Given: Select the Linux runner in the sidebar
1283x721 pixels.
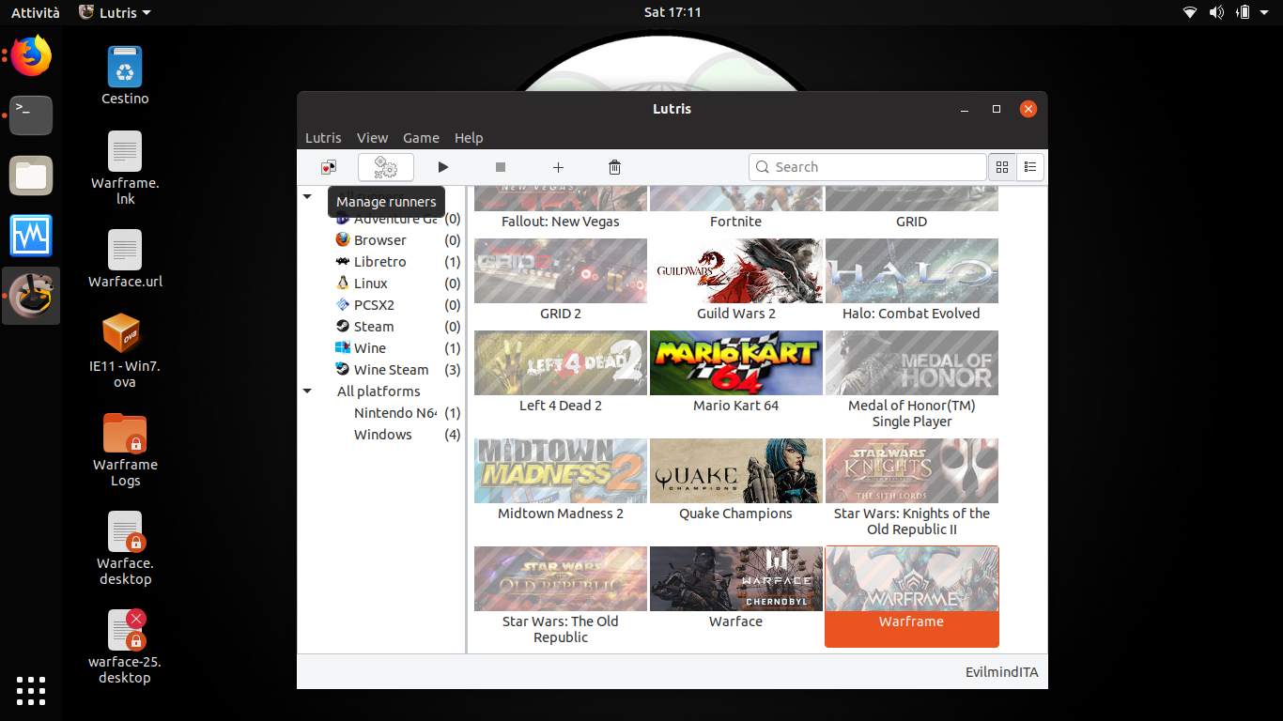Looking at the screenshot, I should (x=371, y=283).
